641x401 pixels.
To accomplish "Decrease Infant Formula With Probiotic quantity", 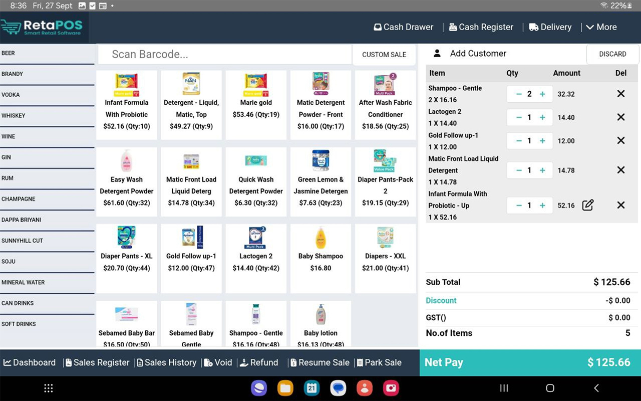I will [x=518, y=206].
